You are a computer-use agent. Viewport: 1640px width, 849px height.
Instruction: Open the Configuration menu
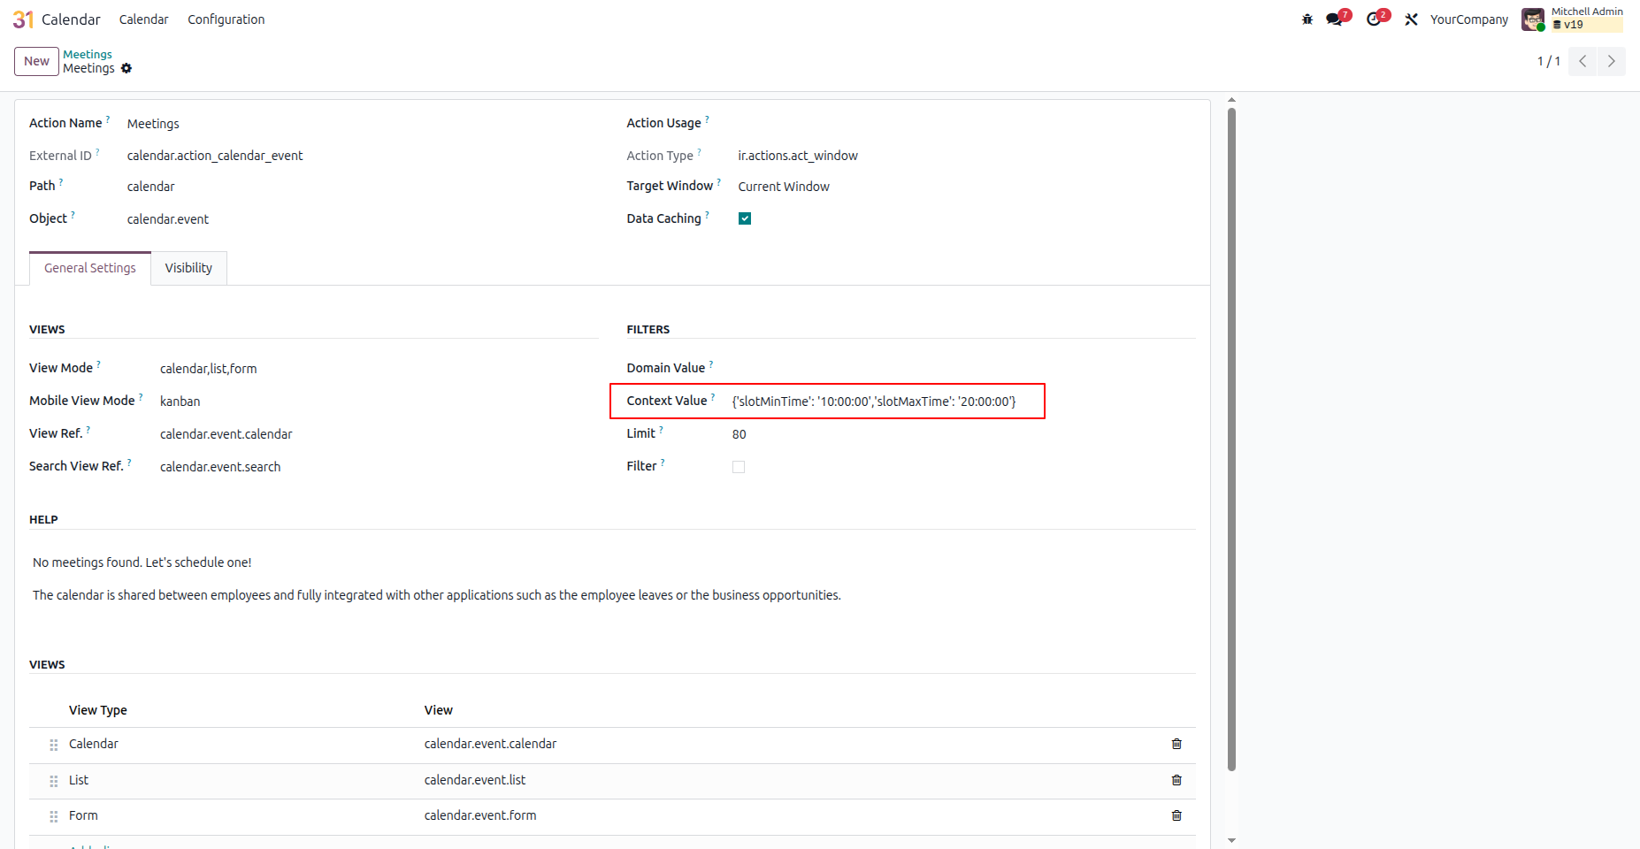tap(226, 19)
